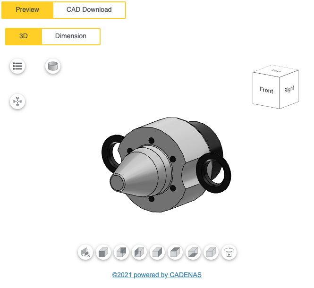Select the right view cube icon
The image size is (314, 288).
[x=157, y=252]
